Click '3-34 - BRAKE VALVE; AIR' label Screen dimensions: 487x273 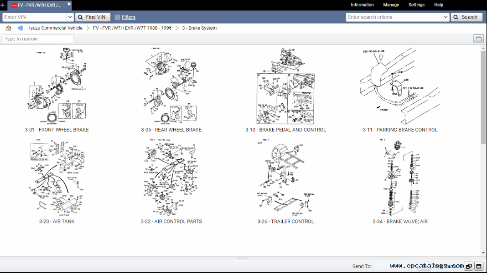400,222
